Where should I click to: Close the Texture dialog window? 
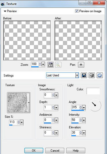point(99,3)
